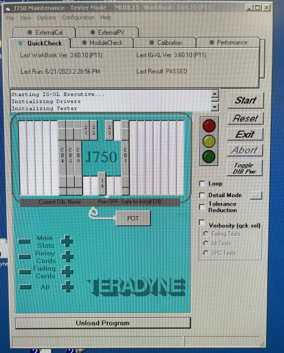Image resolution: width=284 pixels, height=353 pixels.
Task: Click the Abort button
Action: tap(245, 150)
